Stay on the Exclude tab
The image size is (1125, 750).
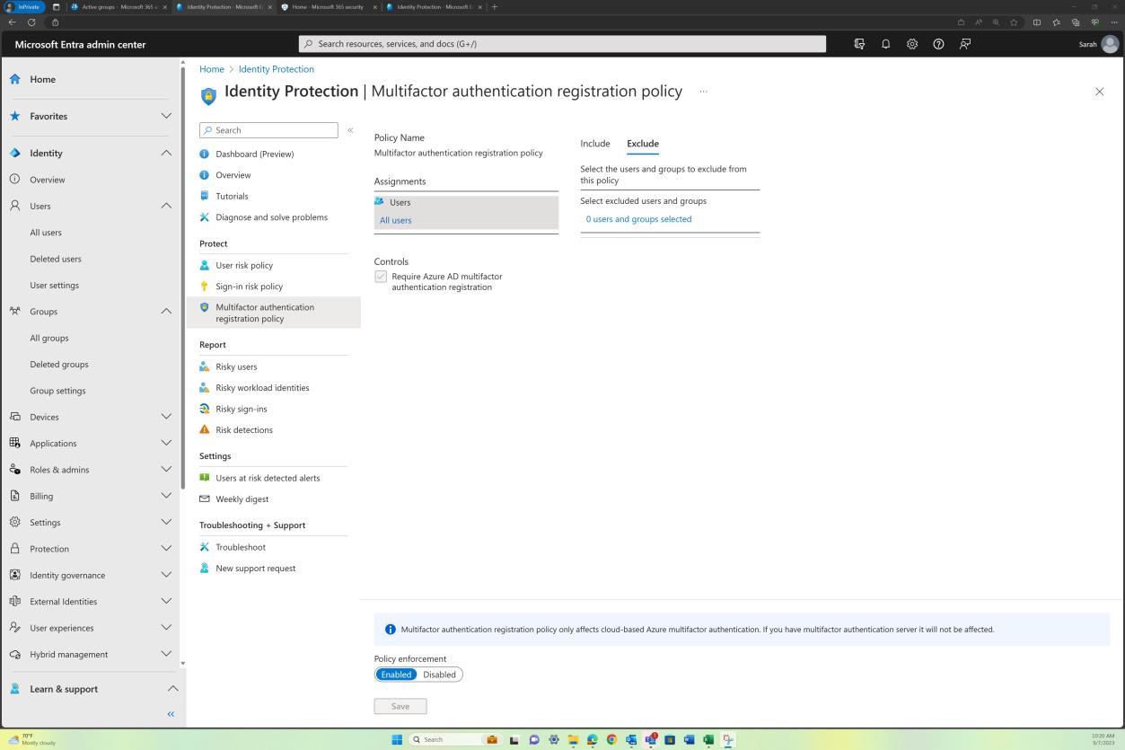[x=642, y=143]
